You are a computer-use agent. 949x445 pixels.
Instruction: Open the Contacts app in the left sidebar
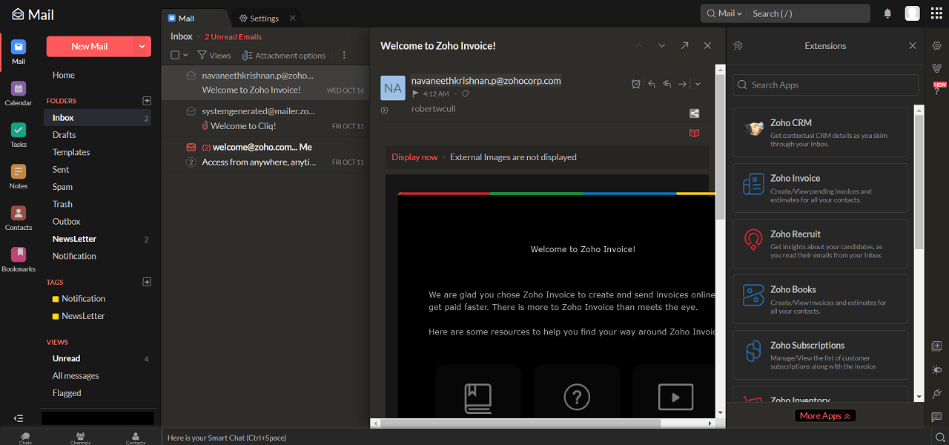(19, 218)
